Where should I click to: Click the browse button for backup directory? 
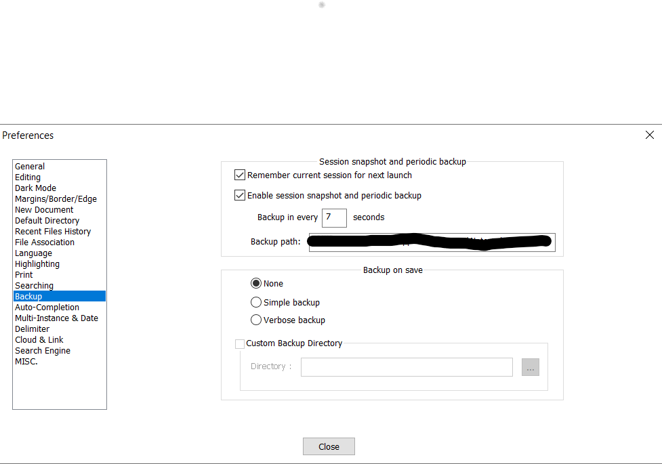[x=531, y=366]
